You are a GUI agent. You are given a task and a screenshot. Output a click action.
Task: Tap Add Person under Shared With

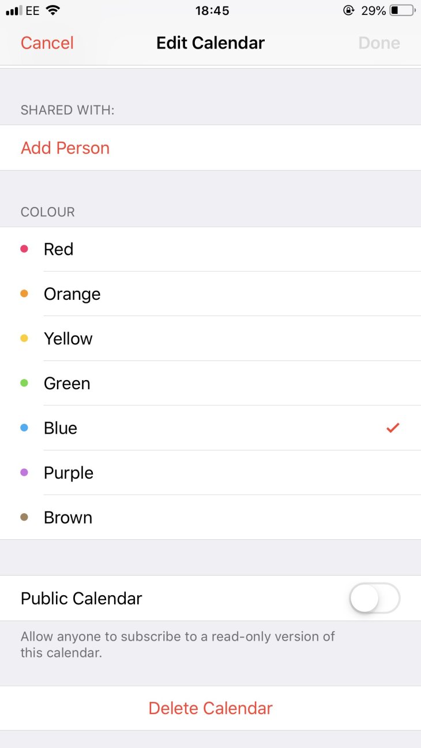click(65, 148)
